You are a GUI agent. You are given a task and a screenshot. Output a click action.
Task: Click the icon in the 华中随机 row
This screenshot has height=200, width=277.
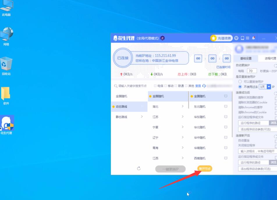225,137
